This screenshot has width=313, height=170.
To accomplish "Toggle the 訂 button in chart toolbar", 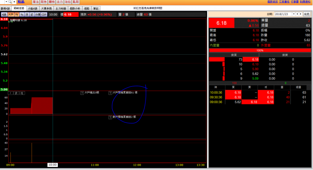I will pos(32,15).
